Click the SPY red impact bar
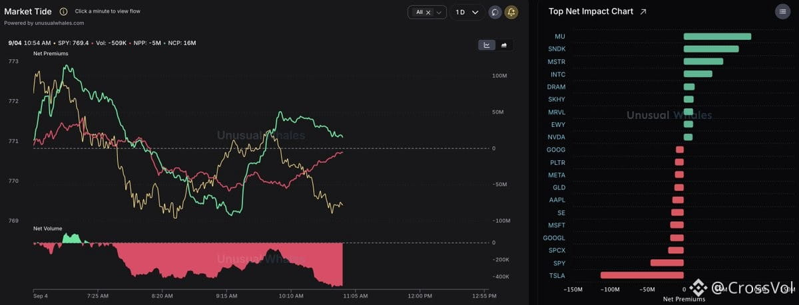 [667, 262]
